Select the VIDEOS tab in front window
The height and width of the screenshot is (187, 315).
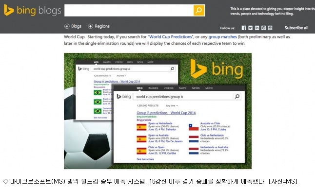pos(169,88)
